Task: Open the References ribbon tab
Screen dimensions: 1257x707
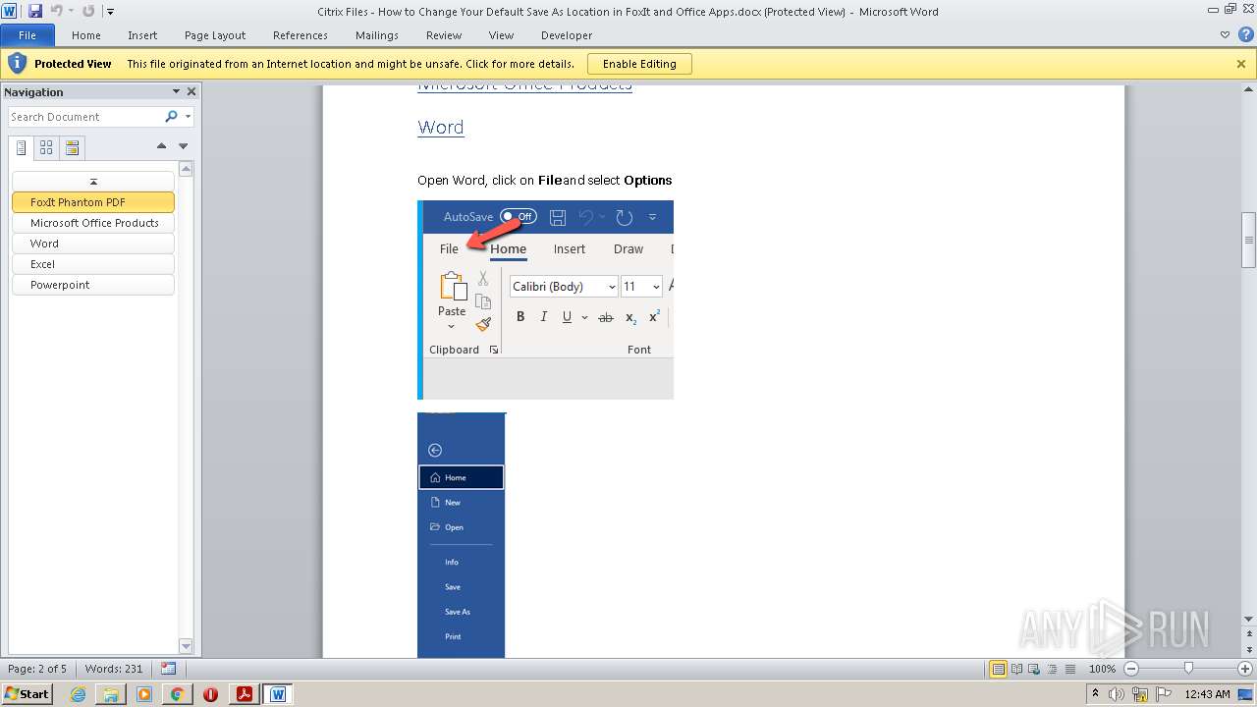Action: click(x=301, y=35)
